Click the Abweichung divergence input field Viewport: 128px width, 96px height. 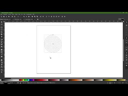click(21, 19)
